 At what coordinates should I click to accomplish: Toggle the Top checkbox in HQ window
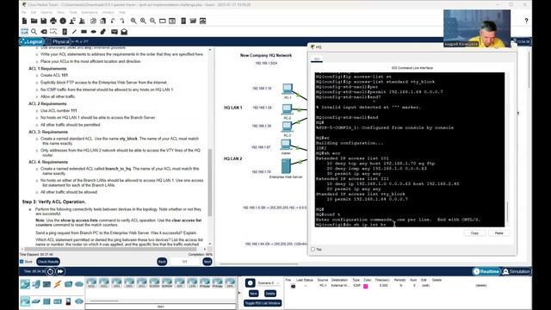(313, 249)
